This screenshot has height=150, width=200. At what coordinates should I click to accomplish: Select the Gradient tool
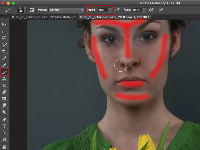pos(4,99)
